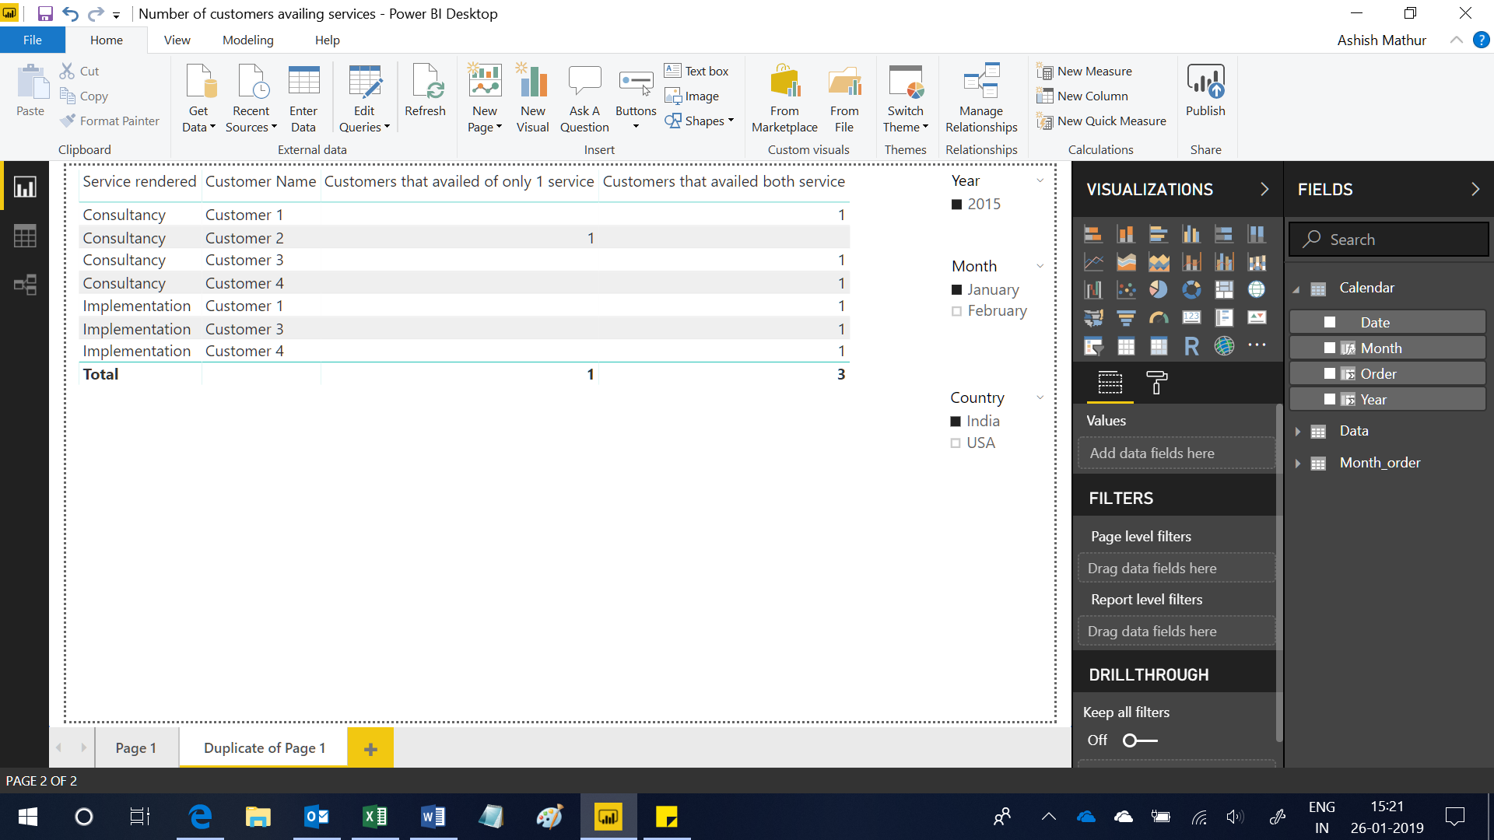
Task: Toggle the Keep all filters switch
Action: click(x=1140, y=740)
